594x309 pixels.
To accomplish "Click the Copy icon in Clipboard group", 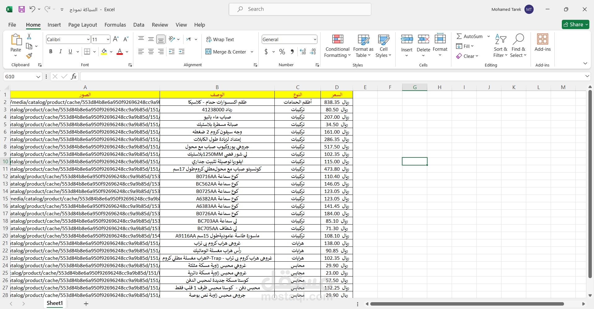I will click(29, 46).
